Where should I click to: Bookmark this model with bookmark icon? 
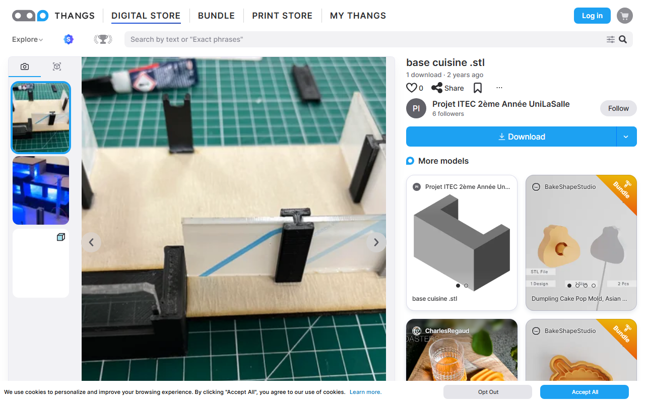tap(478, 88)
